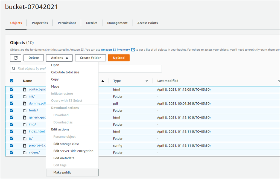The height and width of the screenshot is (179, 280).
Task: Open the Amazon S3 inventory external link icon
Action: pos(133,50)
